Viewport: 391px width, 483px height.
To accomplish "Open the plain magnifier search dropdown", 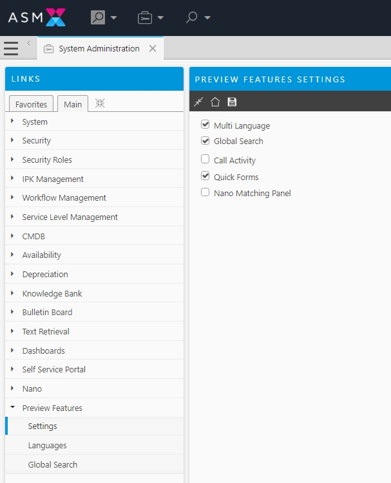I will click(198, 17).
